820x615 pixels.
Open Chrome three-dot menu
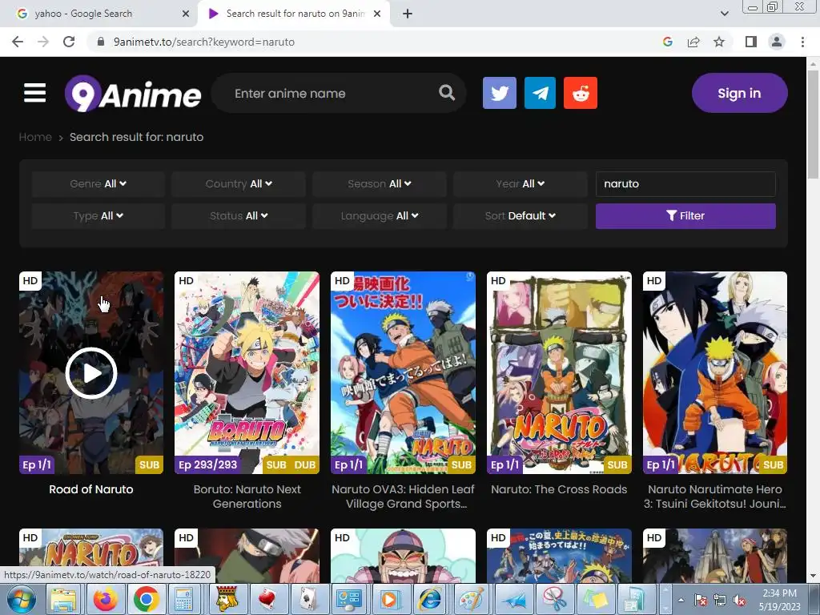coord(802,42)
